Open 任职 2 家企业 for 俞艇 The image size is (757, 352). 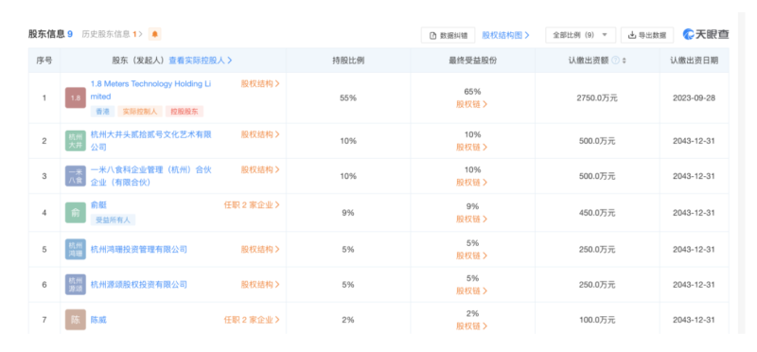coord(252,204)
